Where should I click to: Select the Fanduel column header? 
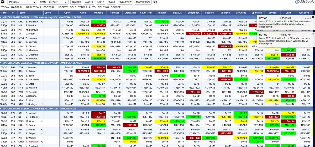pyautogui.click(x=115, y=12)
